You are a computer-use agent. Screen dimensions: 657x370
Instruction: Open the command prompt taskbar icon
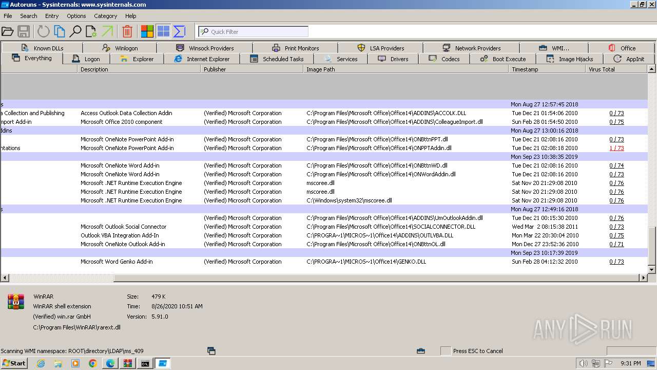click(x=145, y=363)
